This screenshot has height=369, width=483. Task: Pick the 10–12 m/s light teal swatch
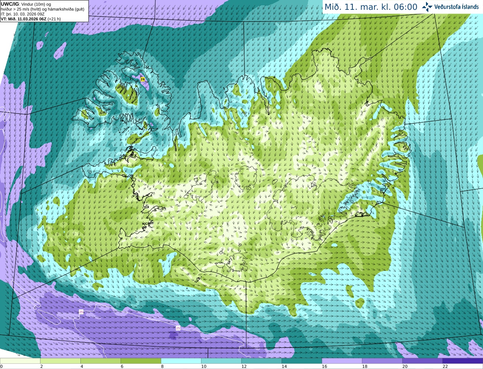point(222,361)
